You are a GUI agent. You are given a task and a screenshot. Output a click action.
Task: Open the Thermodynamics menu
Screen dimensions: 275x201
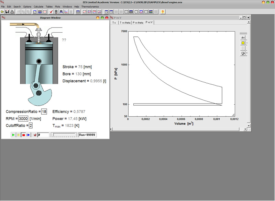pos(90,7)
